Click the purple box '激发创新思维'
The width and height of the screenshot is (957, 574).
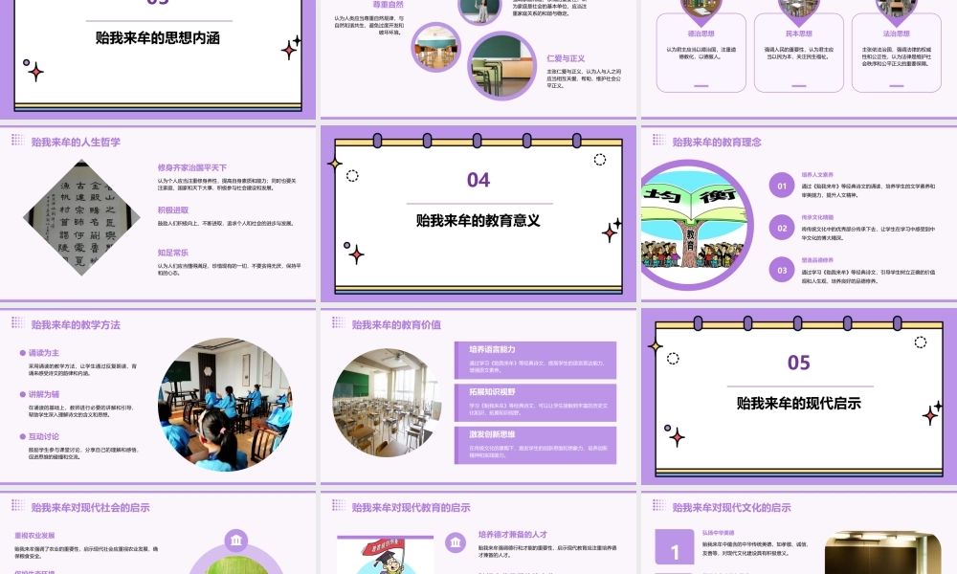(x=535, y=445)
